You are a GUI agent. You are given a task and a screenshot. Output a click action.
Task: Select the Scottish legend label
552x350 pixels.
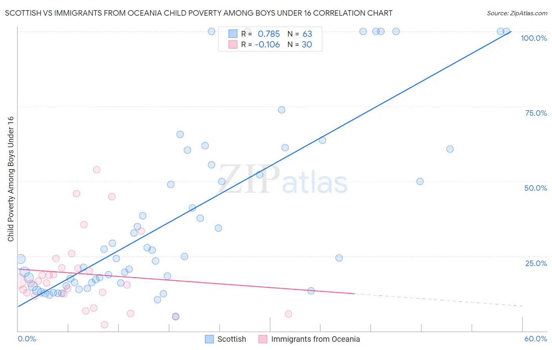coord(232,339)
